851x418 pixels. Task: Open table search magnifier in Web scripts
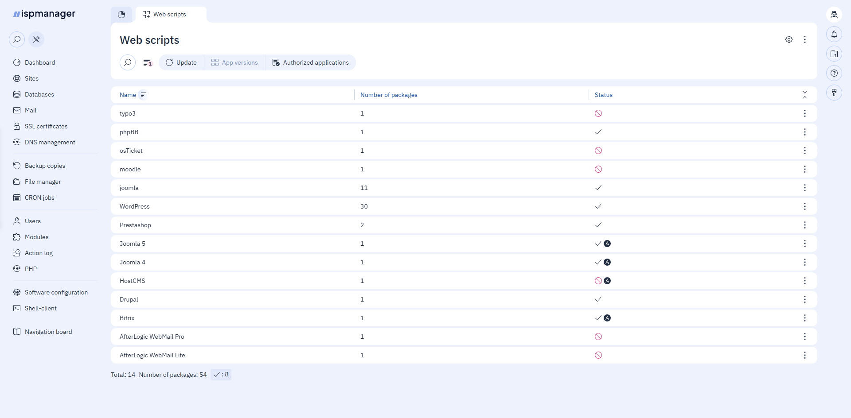(x=128, y=62)
